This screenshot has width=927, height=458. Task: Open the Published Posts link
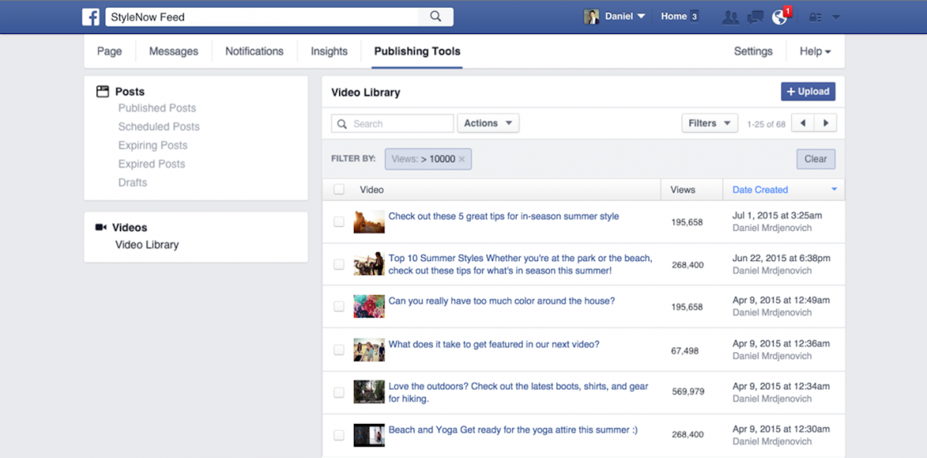(157, 107)
